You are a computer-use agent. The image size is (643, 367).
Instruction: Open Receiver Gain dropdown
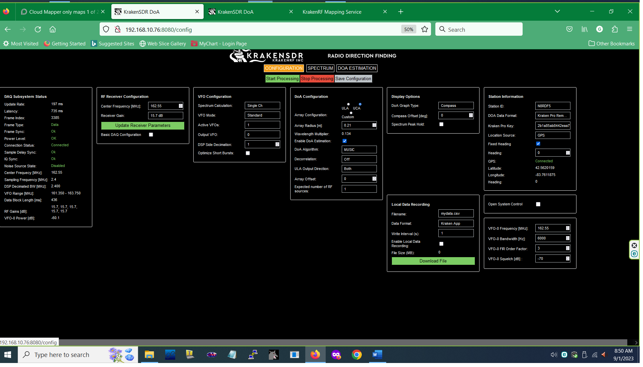[166, 116]
